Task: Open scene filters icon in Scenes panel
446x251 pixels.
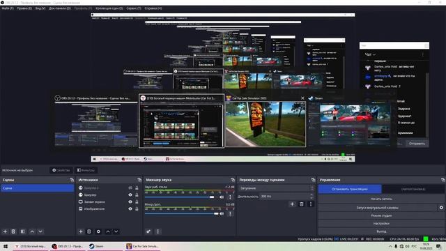Action: point(23,231)
